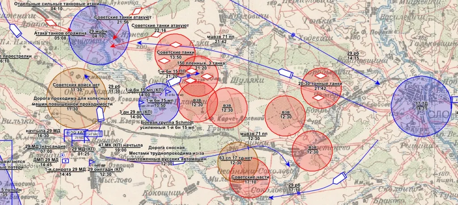Click the 1-й бн 15 мп 13:50 label
The width and height of the screenshot is (458, 205).
pos(160,102)
